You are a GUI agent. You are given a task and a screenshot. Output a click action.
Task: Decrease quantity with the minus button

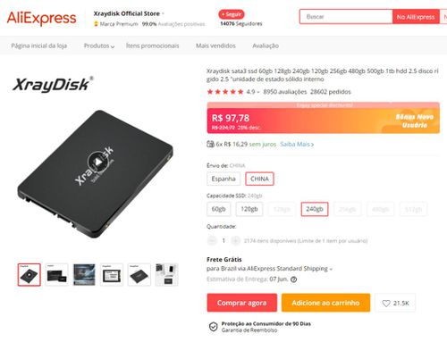(x=212, y=240)
